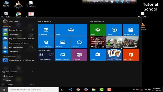Screen dimensions: 163x92
Task: Open the Money news tile
Action: [98, 42]
